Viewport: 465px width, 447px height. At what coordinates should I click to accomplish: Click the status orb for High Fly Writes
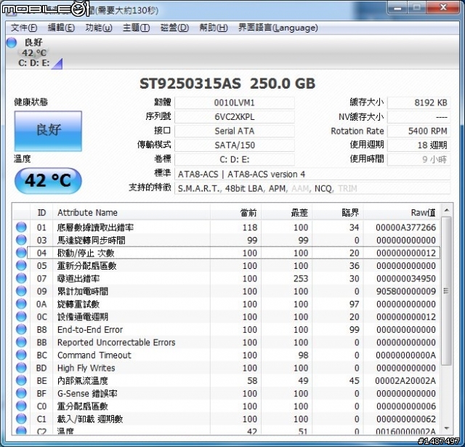coord(21,368)
